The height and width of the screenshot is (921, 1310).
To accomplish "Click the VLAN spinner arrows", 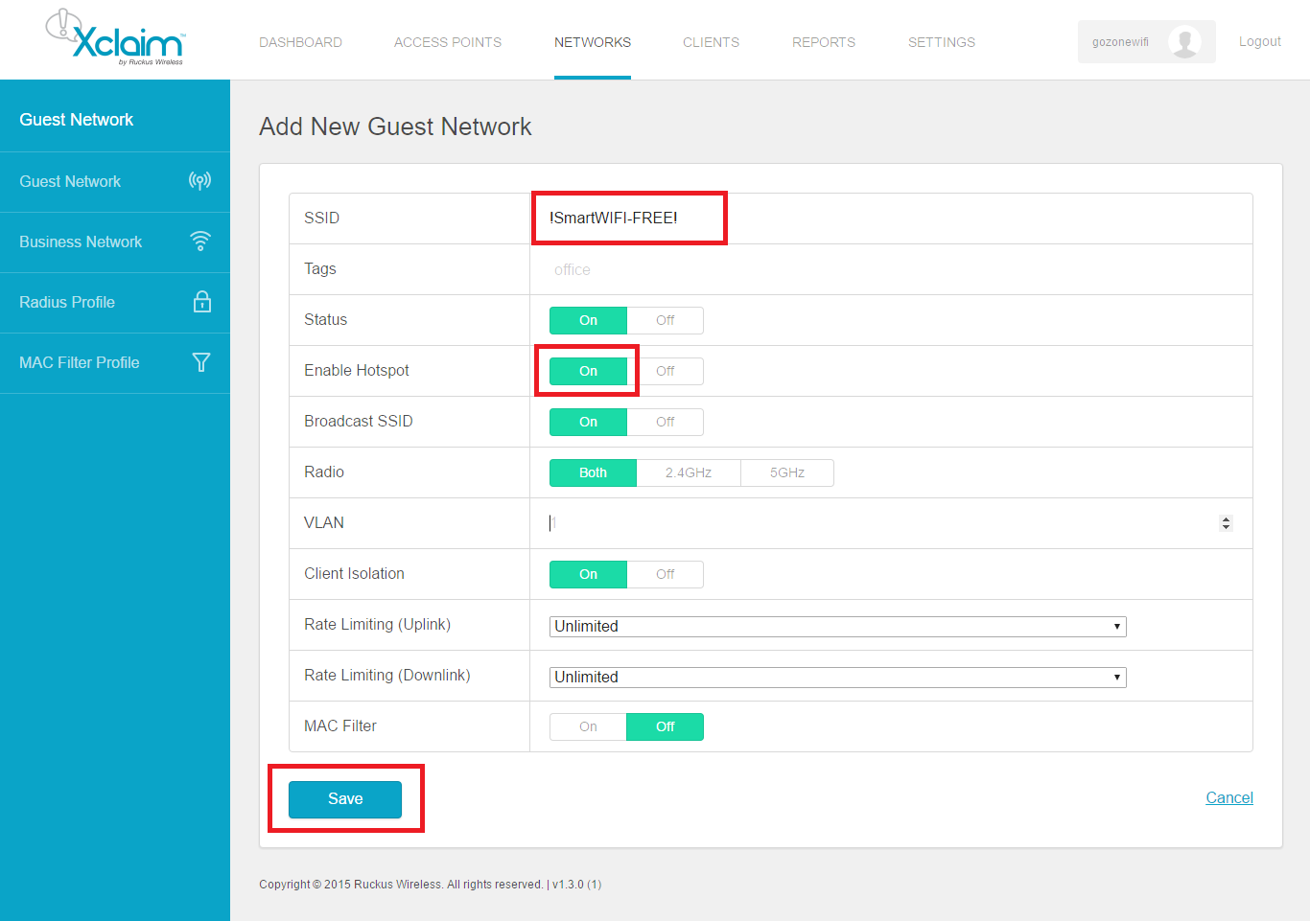I will 1226,523.
